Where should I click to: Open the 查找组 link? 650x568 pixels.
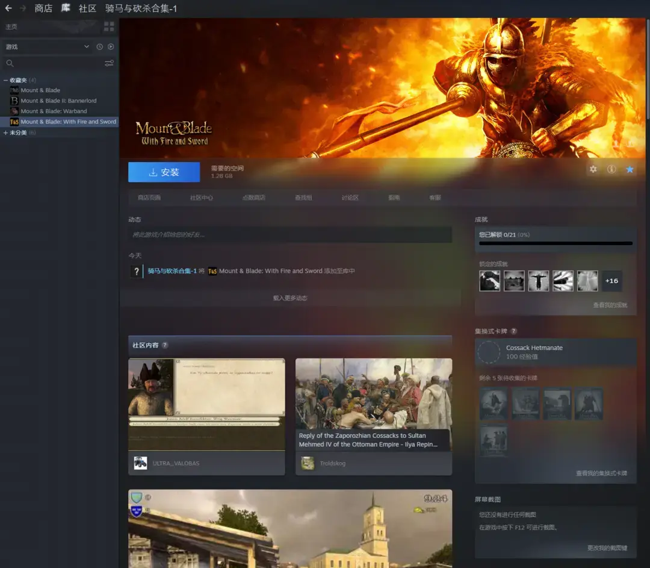click(x=303, y=198)
